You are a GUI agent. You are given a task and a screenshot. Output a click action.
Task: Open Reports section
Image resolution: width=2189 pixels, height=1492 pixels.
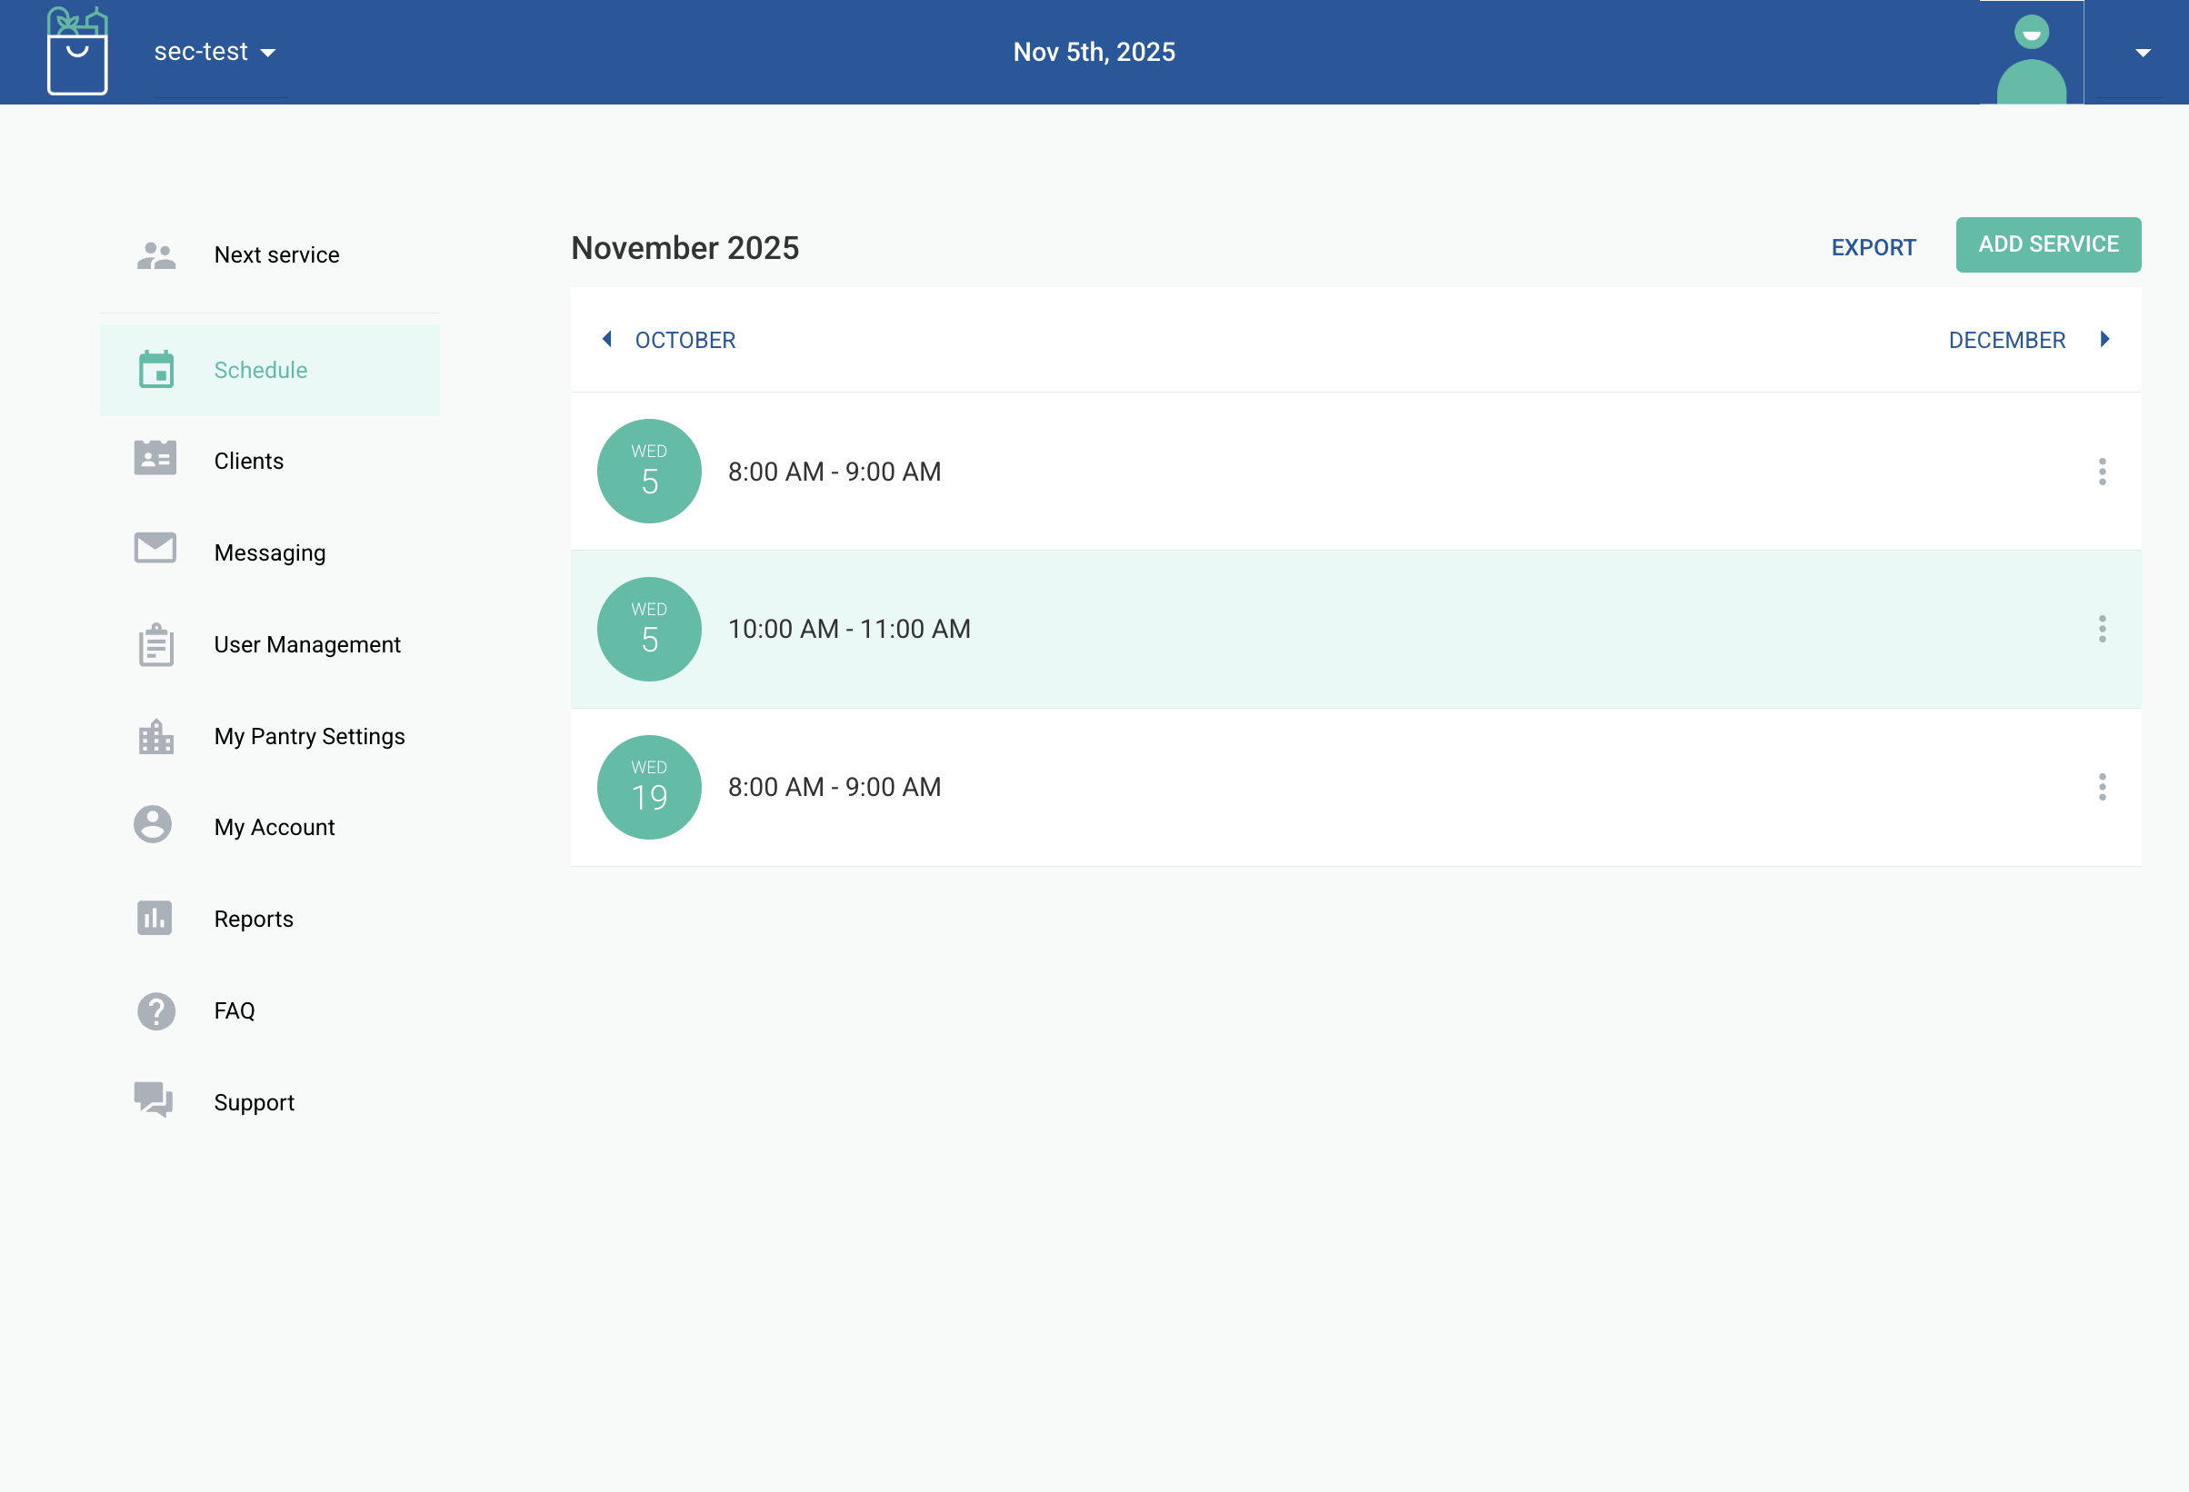(269, 919)
